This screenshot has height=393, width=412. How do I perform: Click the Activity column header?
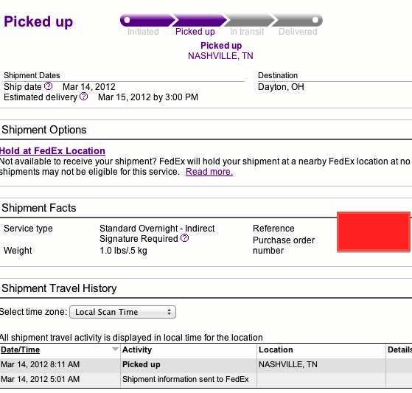click(x=137, y=349)
